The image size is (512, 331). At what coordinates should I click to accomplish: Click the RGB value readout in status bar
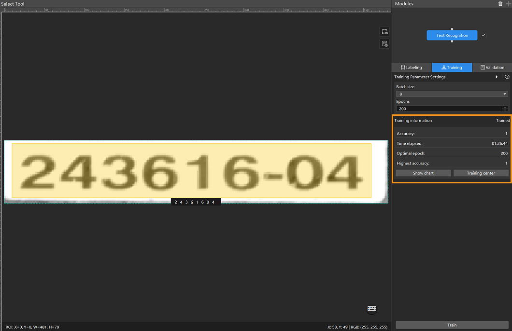[369, 327]
